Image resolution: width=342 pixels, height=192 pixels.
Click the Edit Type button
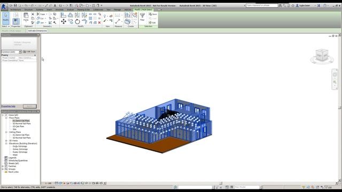(x=29, y=52)
